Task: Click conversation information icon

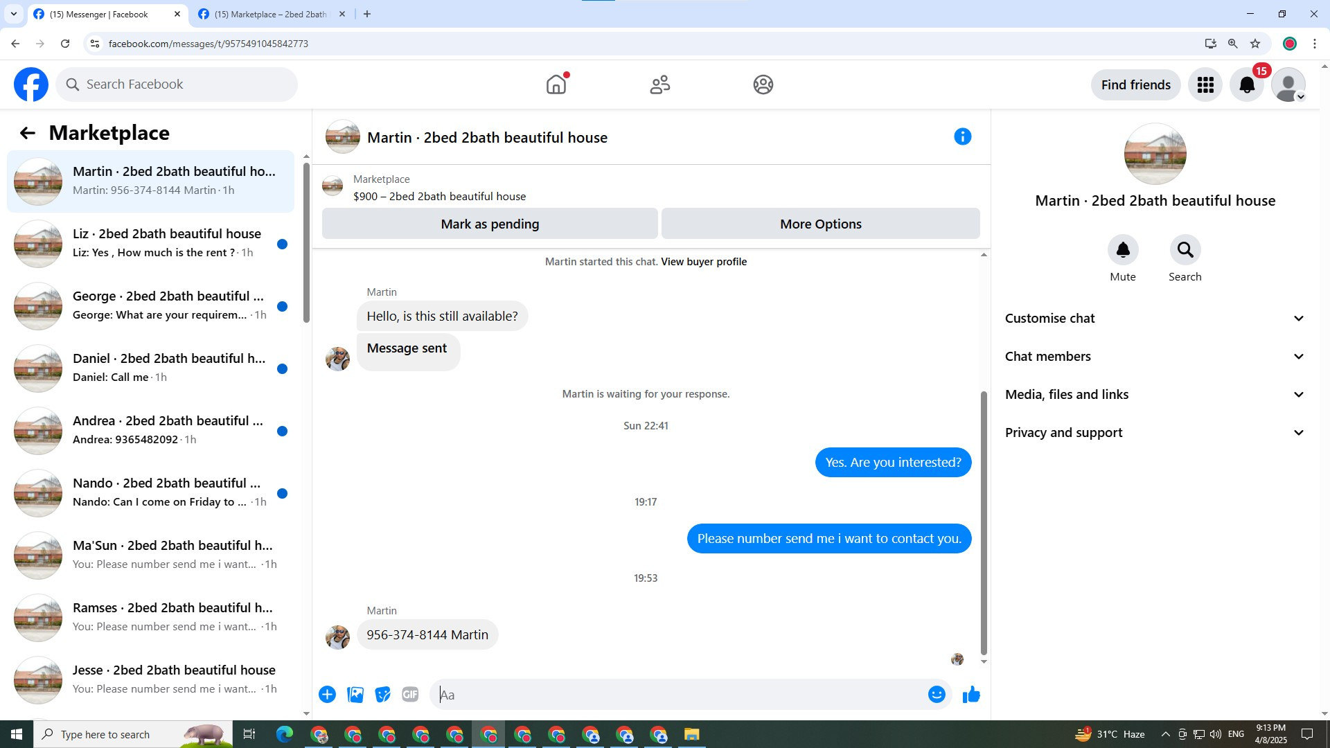Action: [x=962, y=136]
